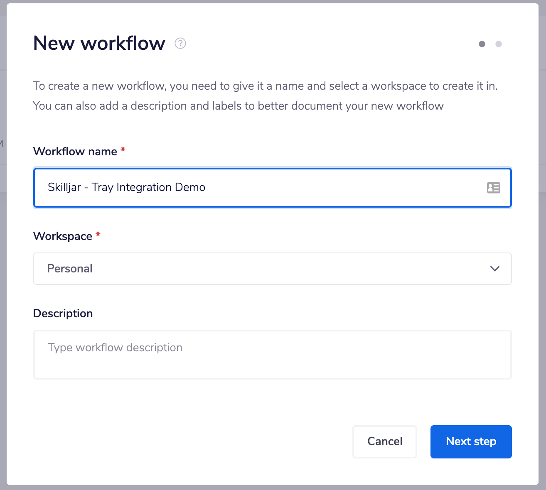The height and width of the screenshot is (490, 546).
Task: Expand the Workspace dropdown chevron arrow
Action: tap(494, 269)
